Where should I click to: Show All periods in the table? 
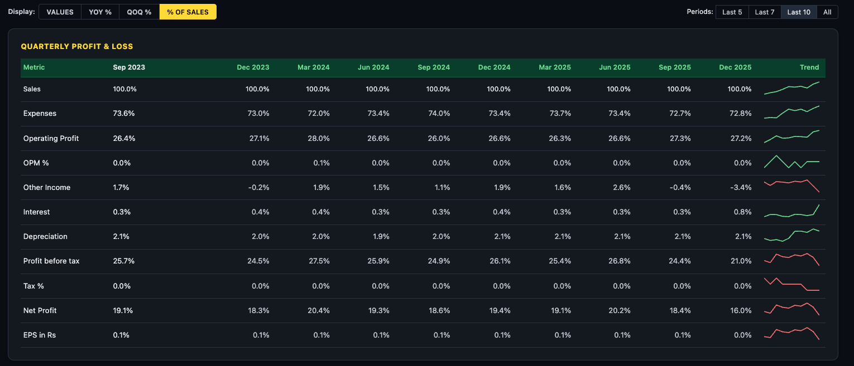point(827,12)
